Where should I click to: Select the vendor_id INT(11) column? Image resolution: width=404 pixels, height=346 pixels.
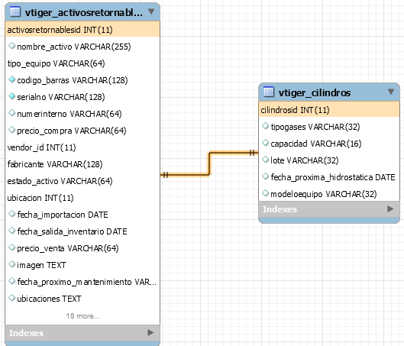click(82, 147)
